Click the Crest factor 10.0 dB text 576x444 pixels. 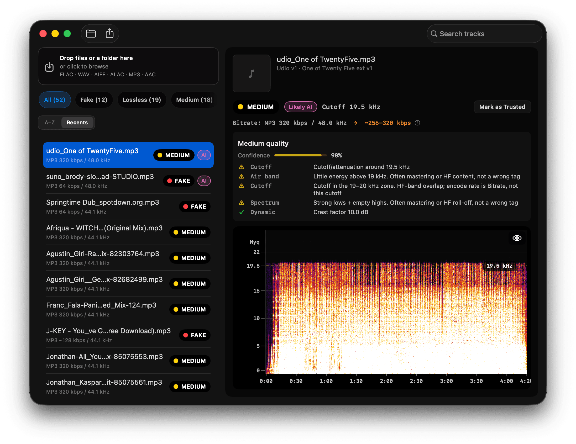341,212
